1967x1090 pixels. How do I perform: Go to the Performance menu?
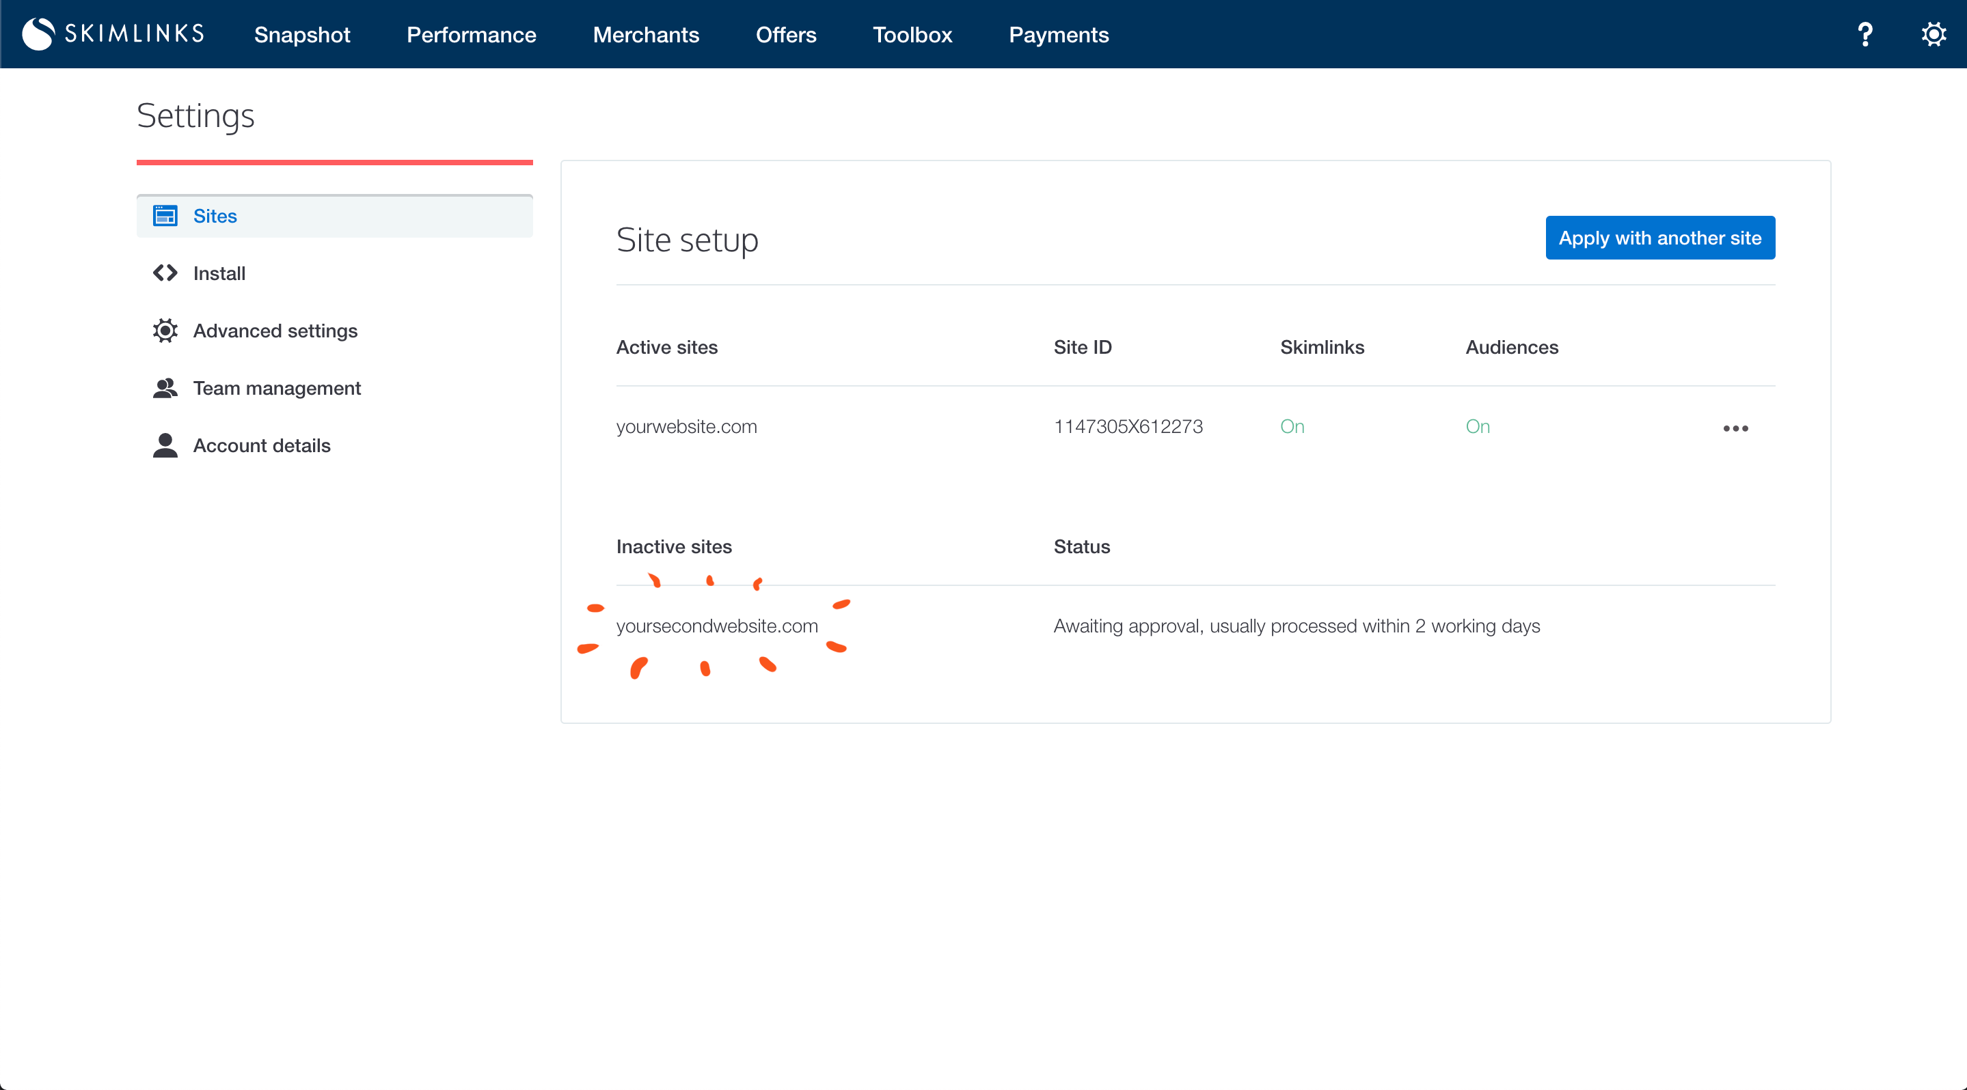[x=471, y=34]
